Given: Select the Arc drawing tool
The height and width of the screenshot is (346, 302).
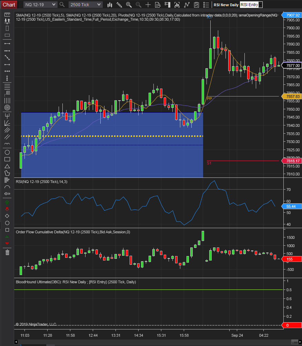Looking at the screenshot, I should click(7, 187).
